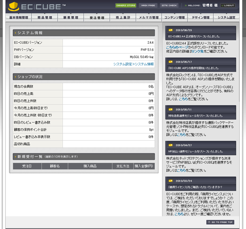Click the 購入商品 column header
The width and height of the screenshot is (246, 229).
coord(90,166)
